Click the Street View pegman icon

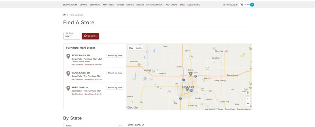point(248,93)
